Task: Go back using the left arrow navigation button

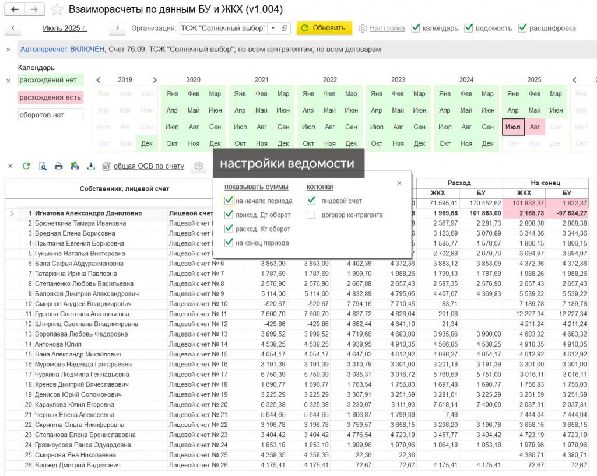Action: 15,9
